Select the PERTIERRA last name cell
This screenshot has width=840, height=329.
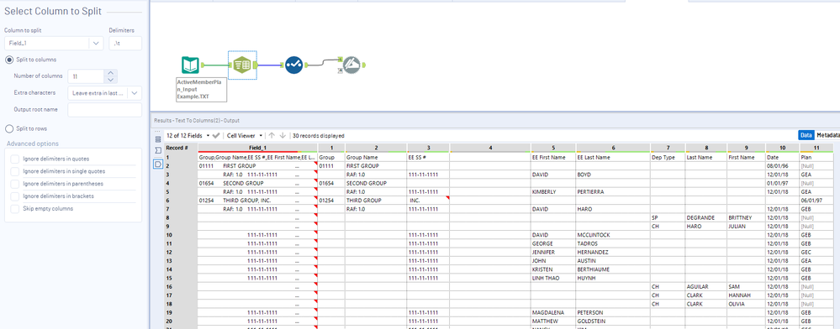pyautogui.click(x=613, y=192)
